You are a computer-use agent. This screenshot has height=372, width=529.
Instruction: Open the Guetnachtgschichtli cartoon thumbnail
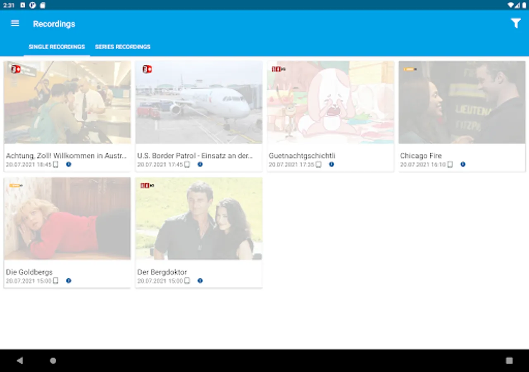click(x=330, y=103)
